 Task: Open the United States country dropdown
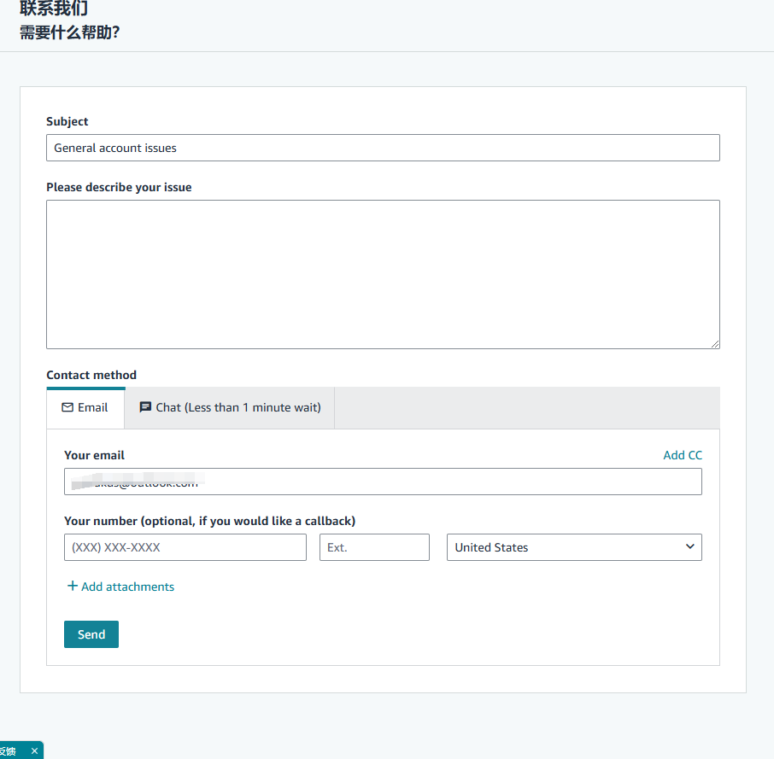(574, 547)
